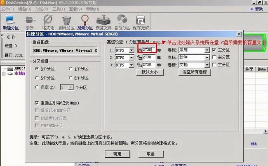The height and width of the screenshot is (166, 268).
Task: Click the partition 1 size input field
Action: click(x=149, y=50)
